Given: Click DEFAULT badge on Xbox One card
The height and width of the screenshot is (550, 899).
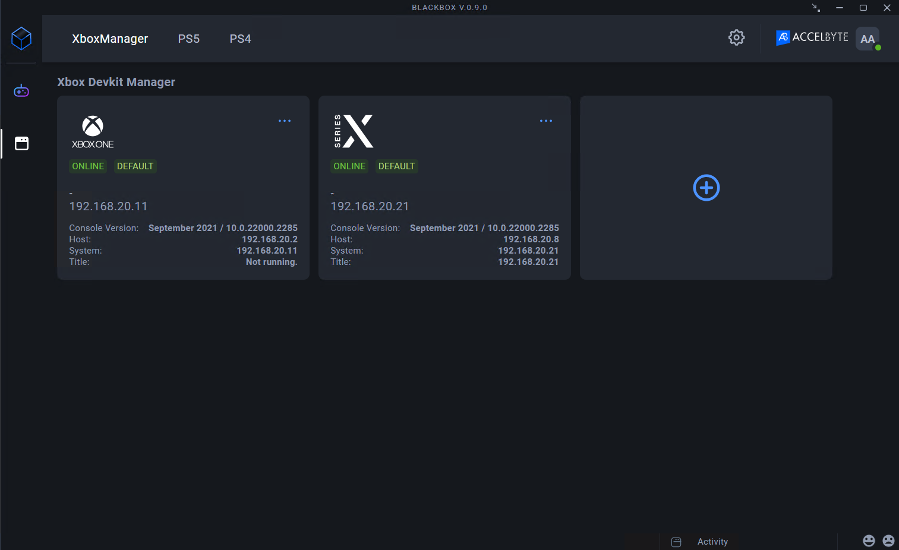Looking at the screenshot, I should 135,166.
